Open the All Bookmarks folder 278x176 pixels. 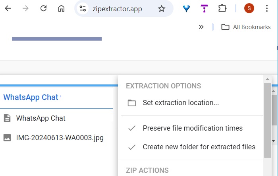point(246,27)
